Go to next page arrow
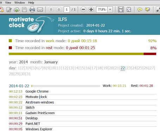 (x=59, y=10)
